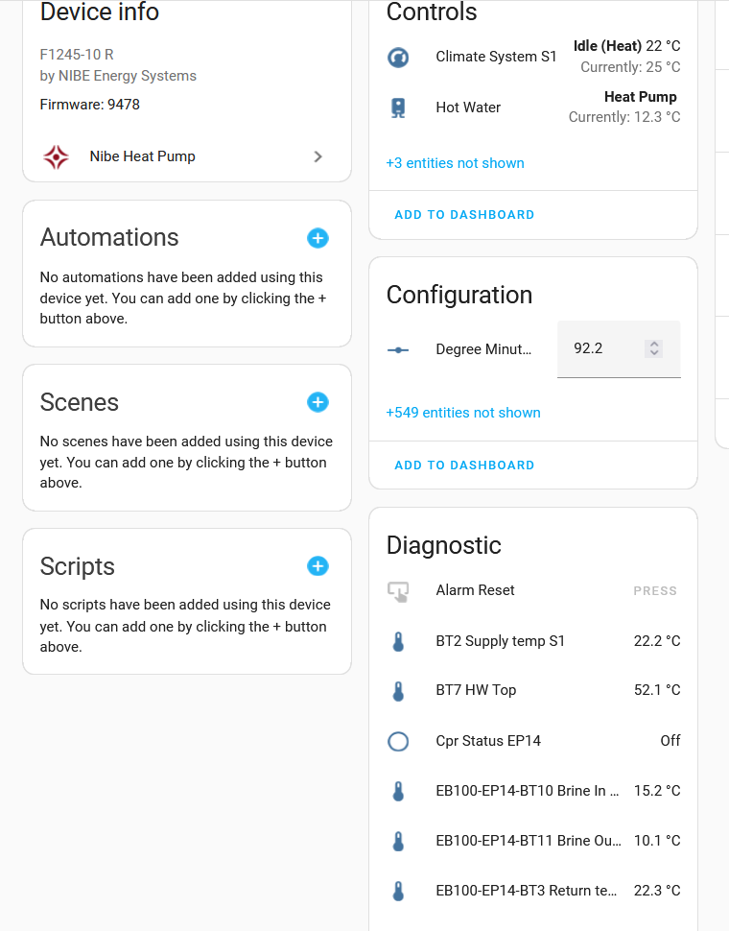
Task: Click the Degree Minutes slider icon
Action: (x=398, y=349)
